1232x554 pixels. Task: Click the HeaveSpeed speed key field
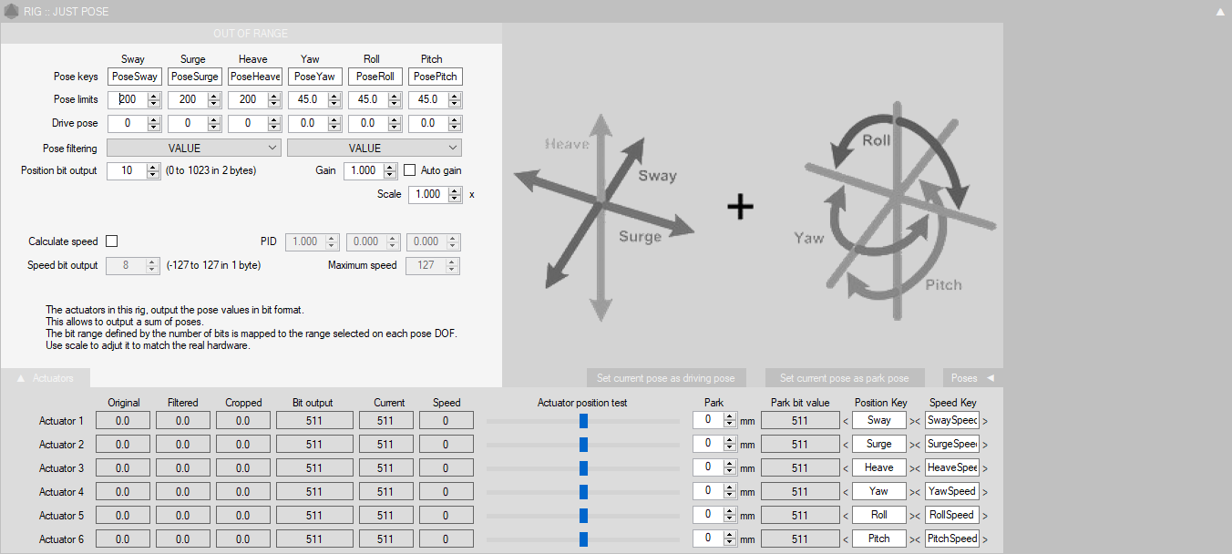coord(951,467)
